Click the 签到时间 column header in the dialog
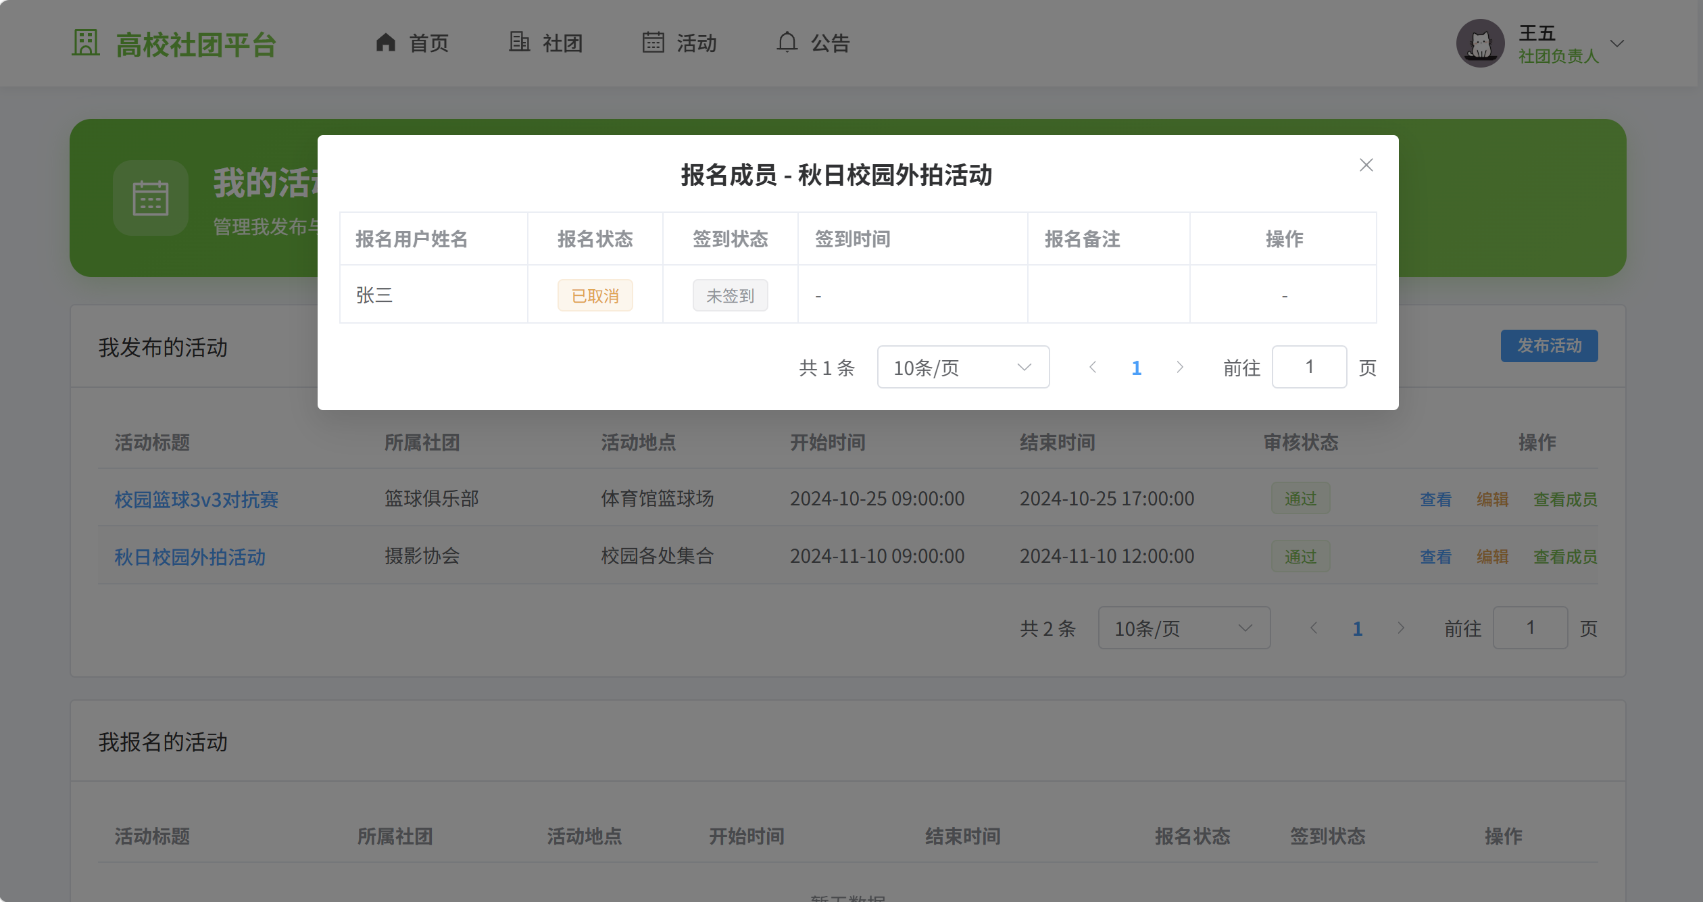Image resolution: width=1703 pixels, height=902 pixels. (x=852, y=239)
